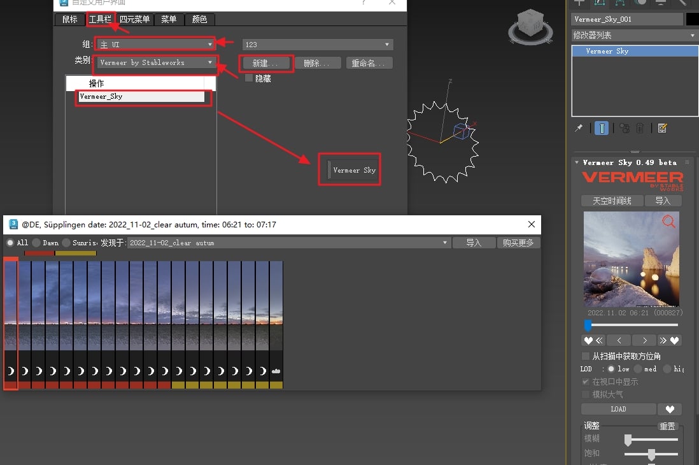Click the 天空时间线 button
Screen dimensions: 699x465
coord(612,201)
